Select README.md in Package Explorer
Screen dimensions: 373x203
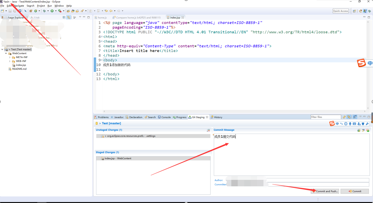coord(17,69)
